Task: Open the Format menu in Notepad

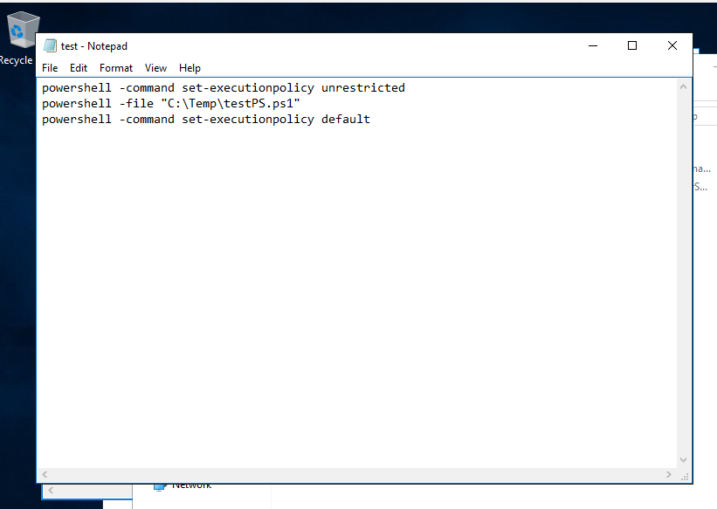Action: pyautogui.click(x=116, y=68)
